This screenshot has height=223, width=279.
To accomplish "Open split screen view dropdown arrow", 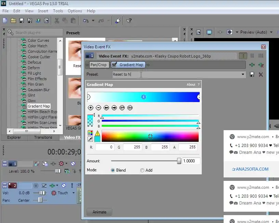I will (237, 32).
